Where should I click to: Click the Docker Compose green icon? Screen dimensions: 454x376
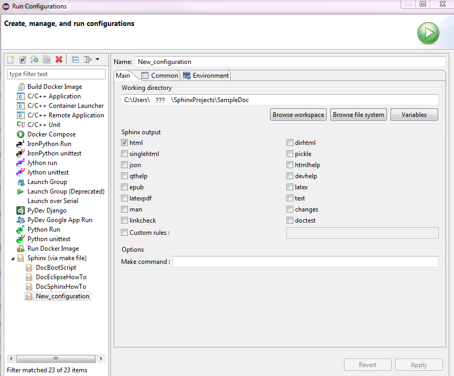coord(21,134)
